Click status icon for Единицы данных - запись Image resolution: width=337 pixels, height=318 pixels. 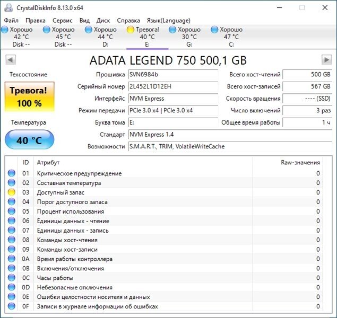pos(11,230)
